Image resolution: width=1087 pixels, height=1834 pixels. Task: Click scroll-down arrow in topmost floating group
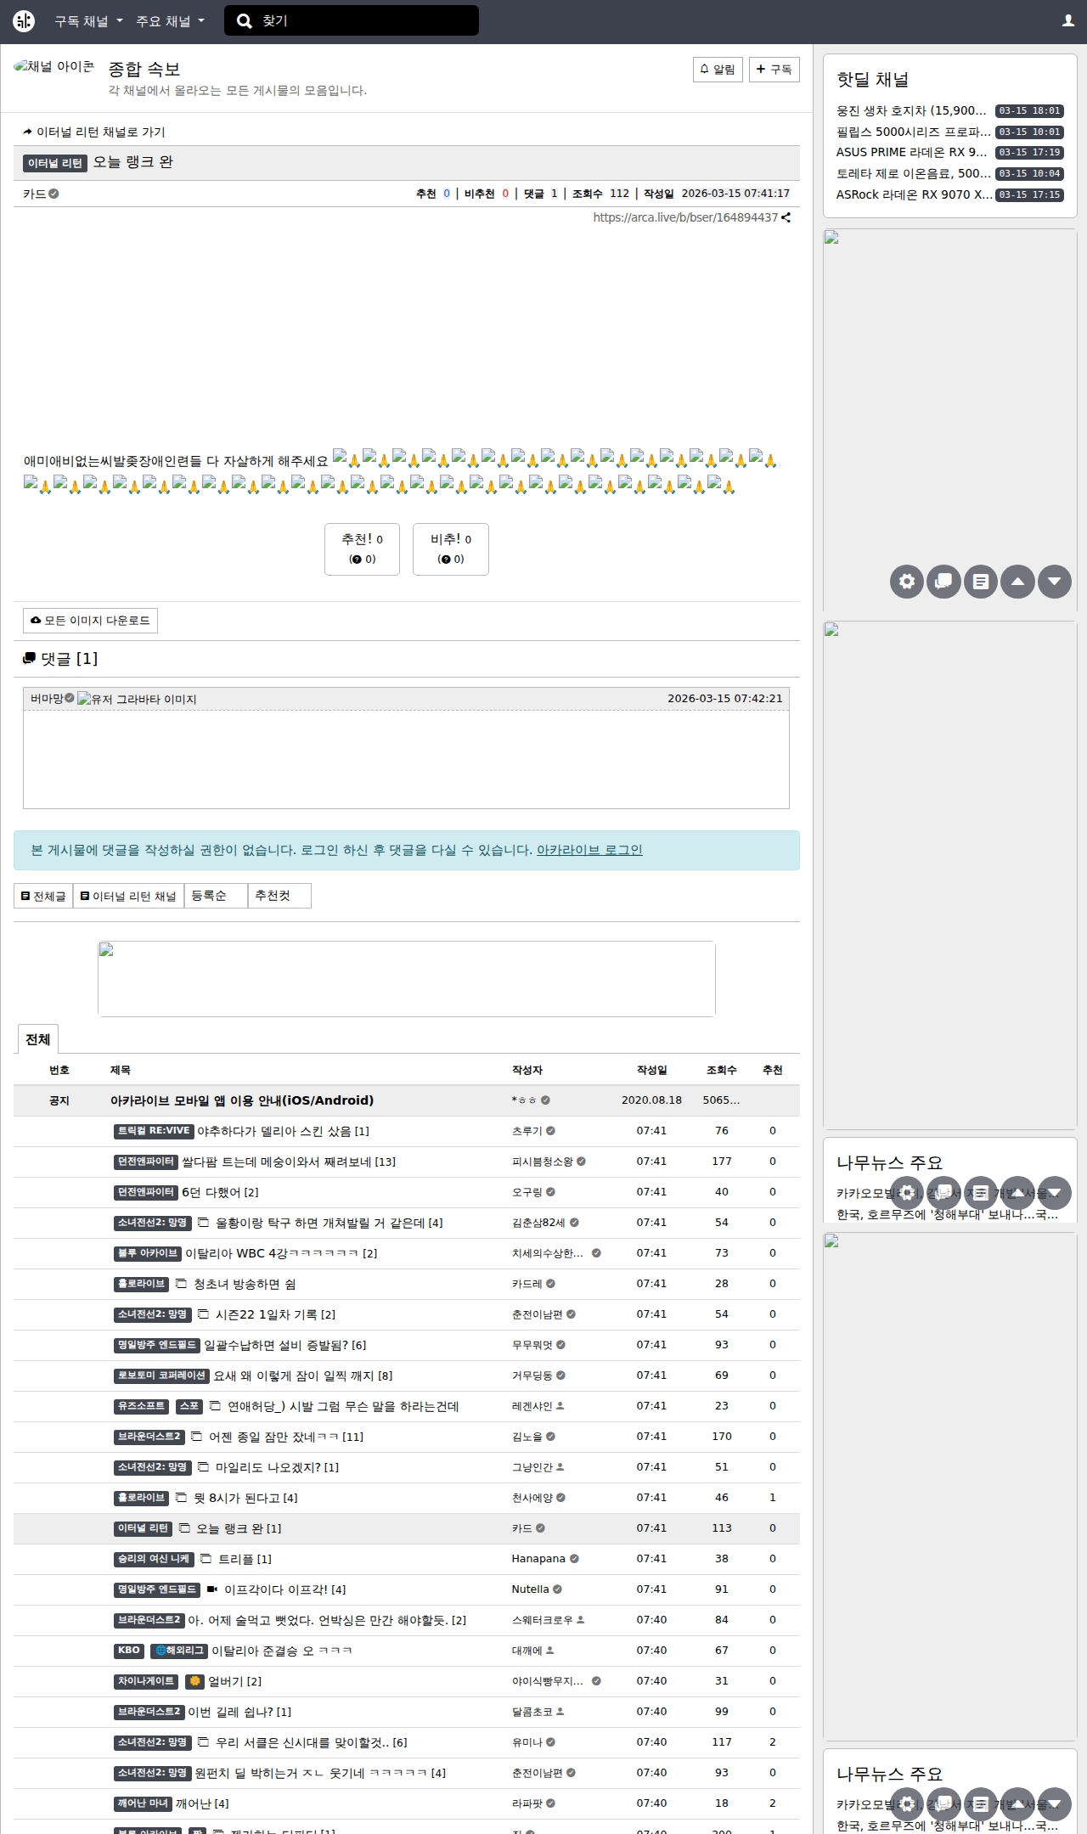click(x=1055, y=582)
